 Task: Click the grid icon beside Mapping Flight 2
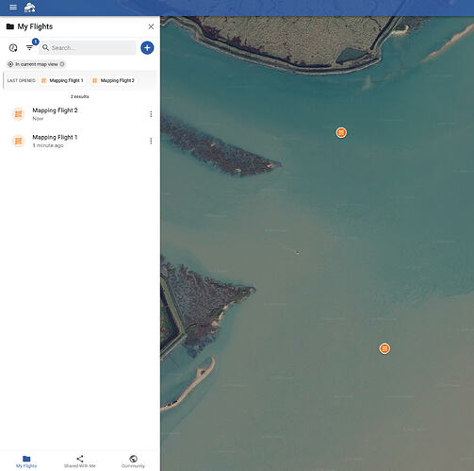[x=19, y=114]
